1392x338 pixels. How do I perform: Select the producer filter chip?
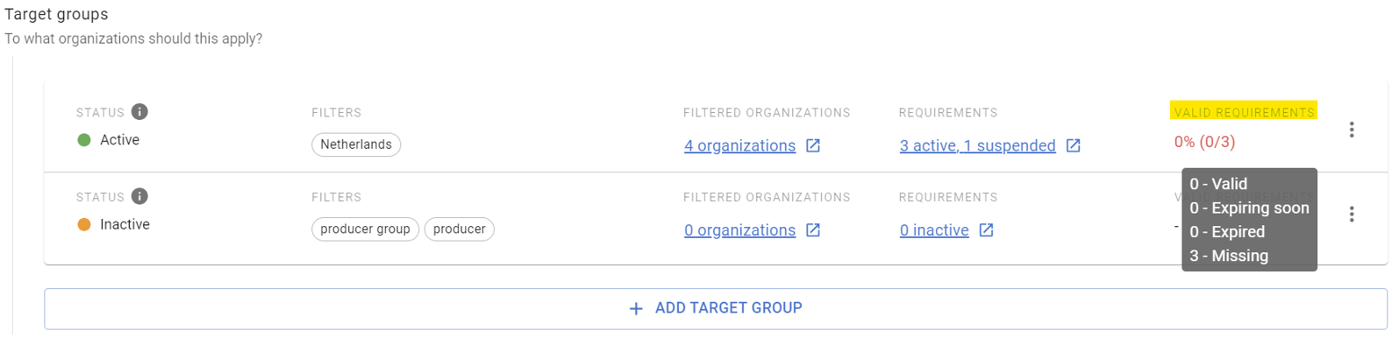(x=459, y=229)
